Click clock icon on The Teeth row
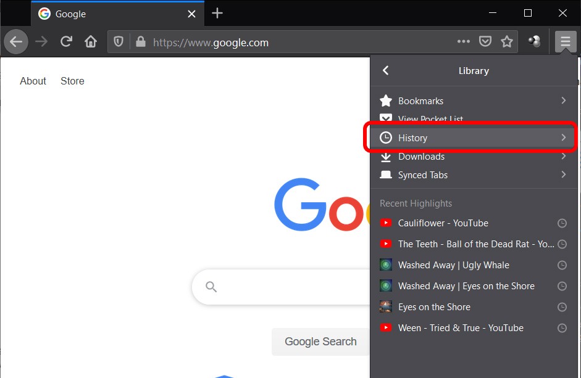This screenshot has height=378, width=581. pyautogui.click(x=562, y=244)
